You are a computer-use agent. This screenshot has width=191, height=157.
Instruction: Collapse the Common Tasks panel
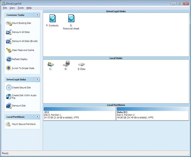coord(37,15)
